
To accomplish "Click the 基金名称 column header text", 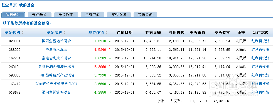I will [x=54, y=33].
